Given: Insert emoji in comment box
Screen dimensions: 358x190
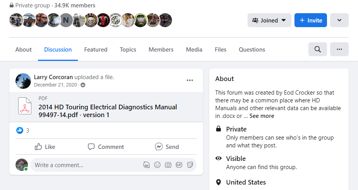Looking at the screenshot, I should [157, 165].
